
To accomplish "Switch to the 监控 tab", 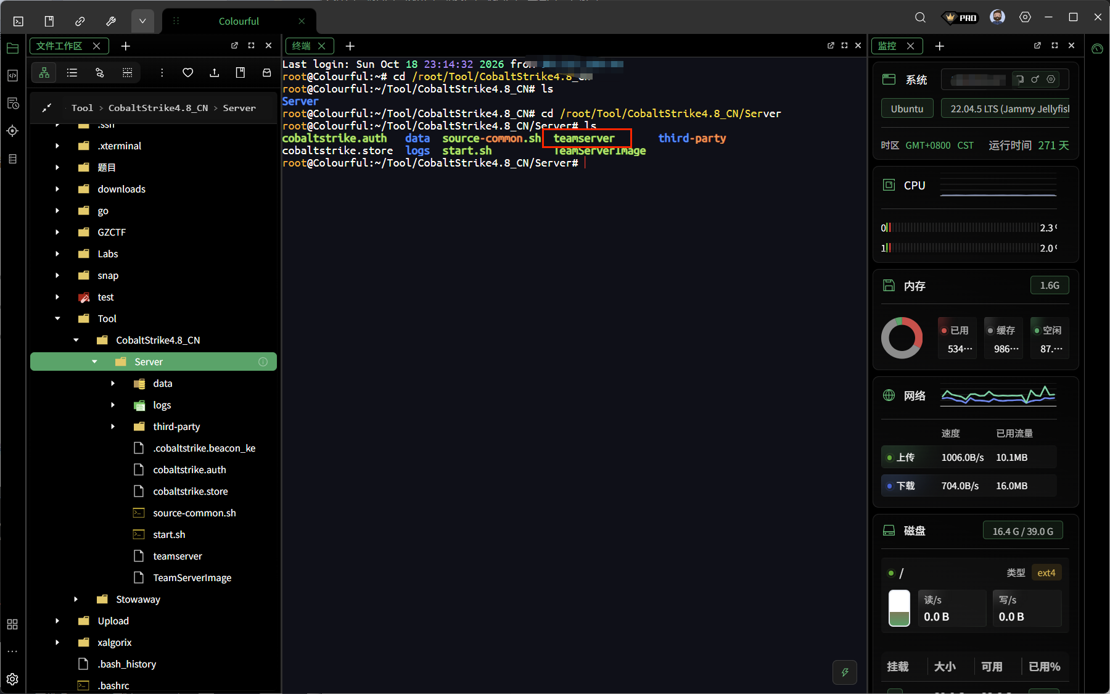I will click(x=887, y=46).
